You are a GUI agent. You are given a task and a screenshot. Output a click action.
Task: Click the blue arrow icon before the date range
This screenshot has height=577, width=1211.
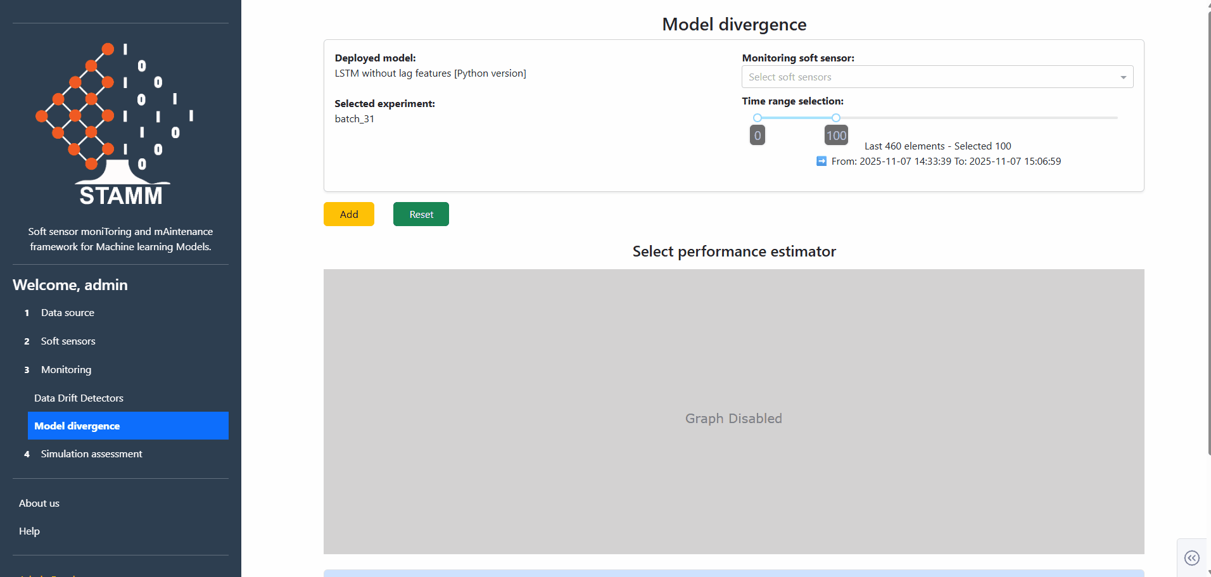coord(820,161)
